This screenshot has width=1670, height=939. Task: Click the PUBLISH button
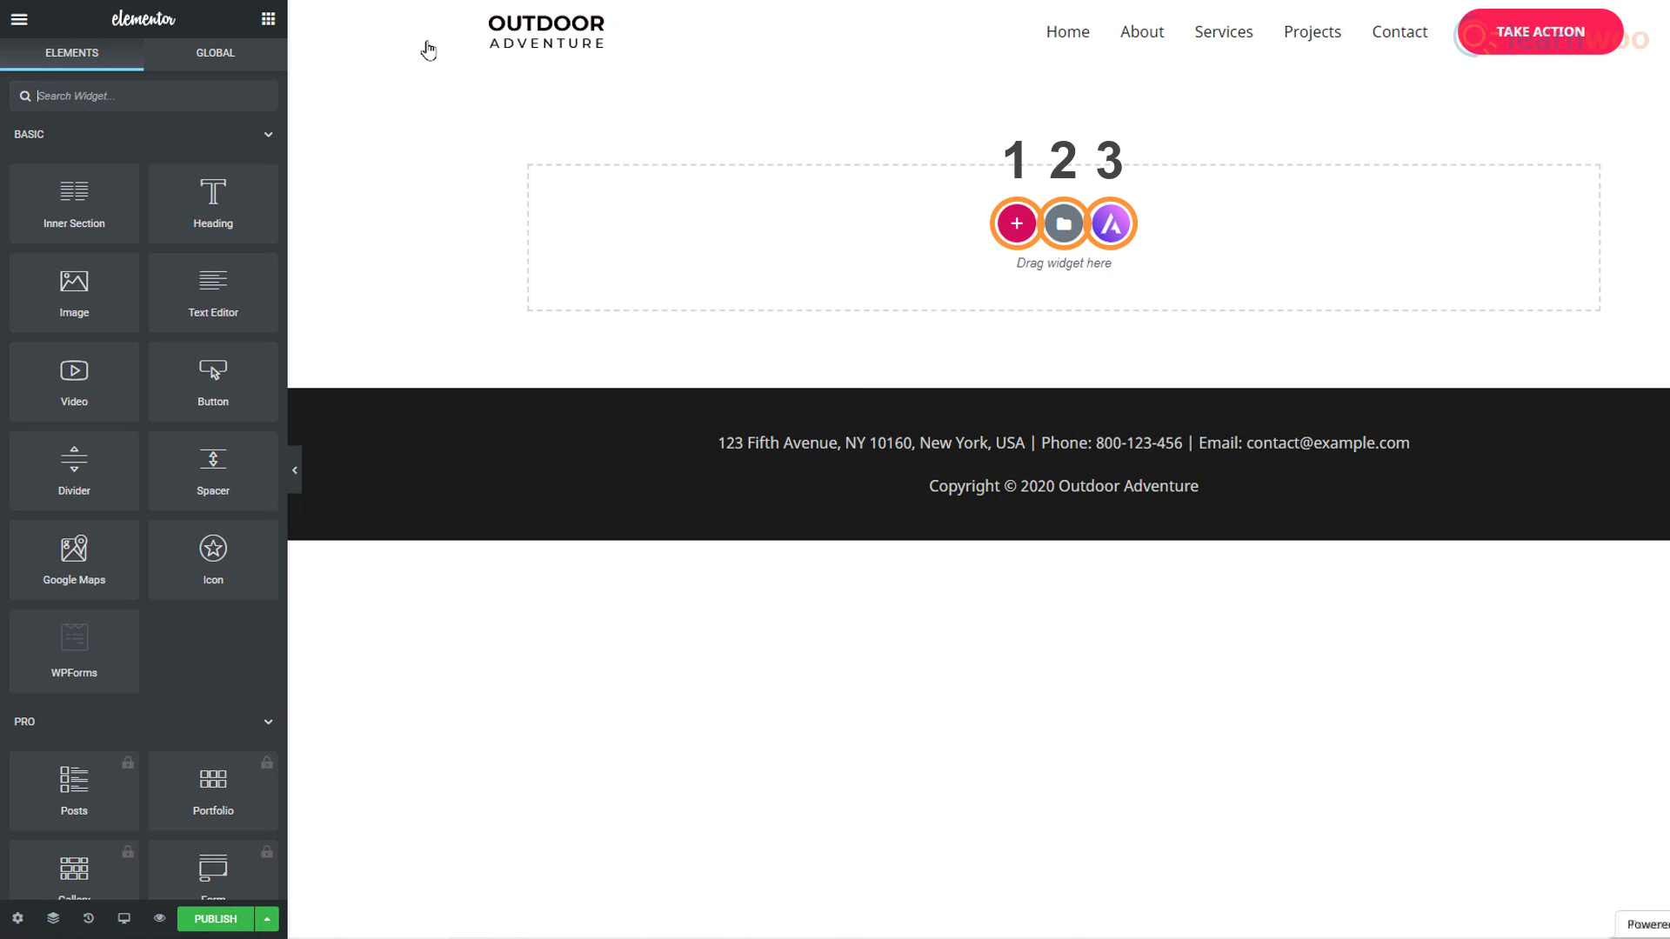216,918
